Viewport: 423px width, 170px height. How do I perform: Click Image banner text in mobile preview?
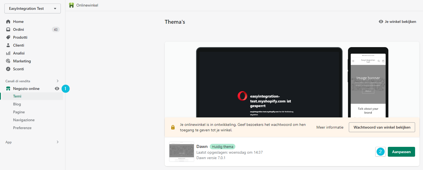point(368,78)
